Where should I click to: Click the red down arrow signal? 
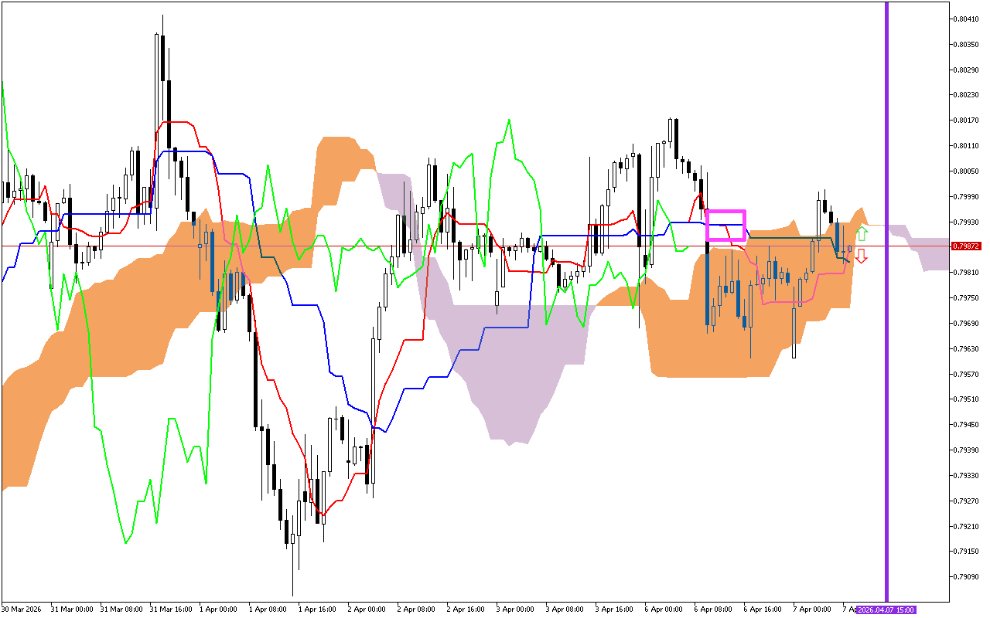(861, 256)
